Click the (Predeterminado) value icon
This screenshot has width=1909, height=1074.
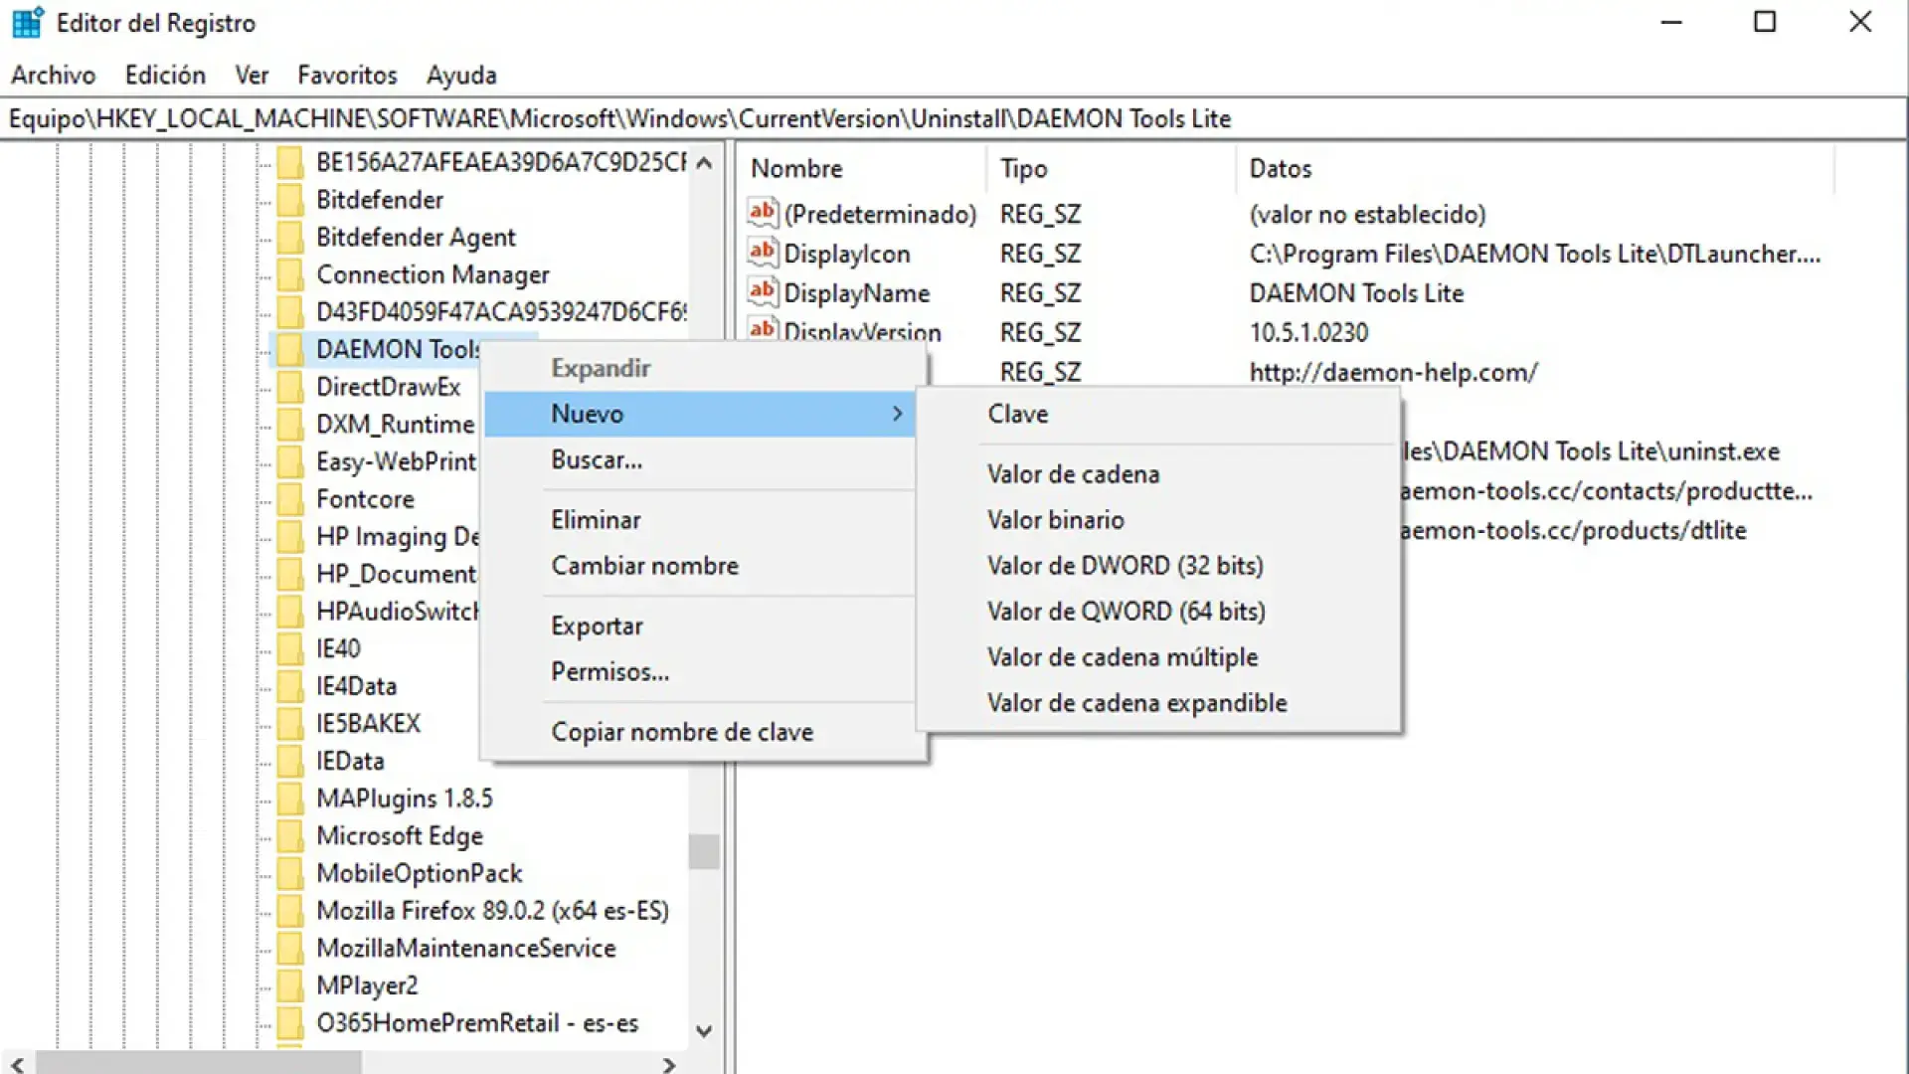click(762, 213)
